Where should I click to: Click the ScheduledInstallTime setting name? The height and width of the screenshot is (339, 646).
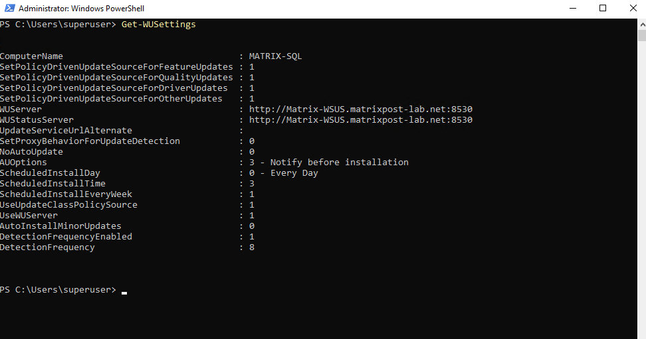[x=53, y=184]
